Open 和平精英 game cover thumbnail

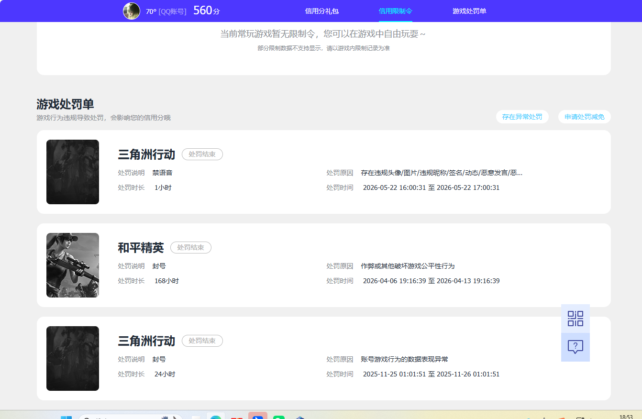point(73,265)
